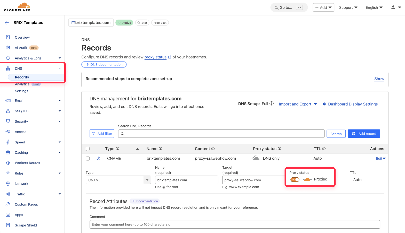Open the Import and Export dropdown

(298, 104)
